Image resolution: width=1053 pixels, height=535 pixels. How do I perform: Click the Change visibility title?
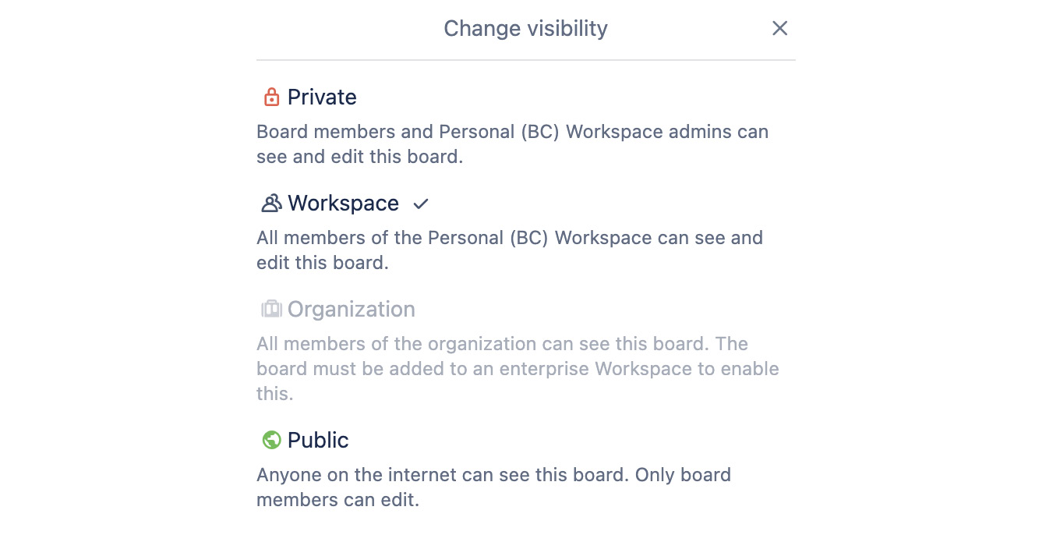525,29
